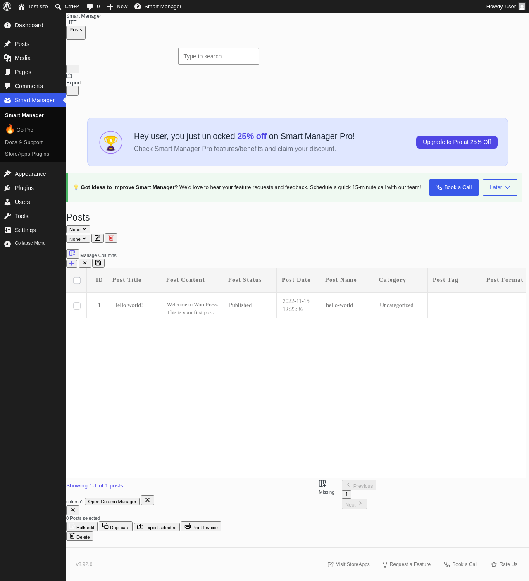Click the edit pencil icon beside None dropdown
Viewport: 529px width, 581px height.
click(x=98, y=238)
